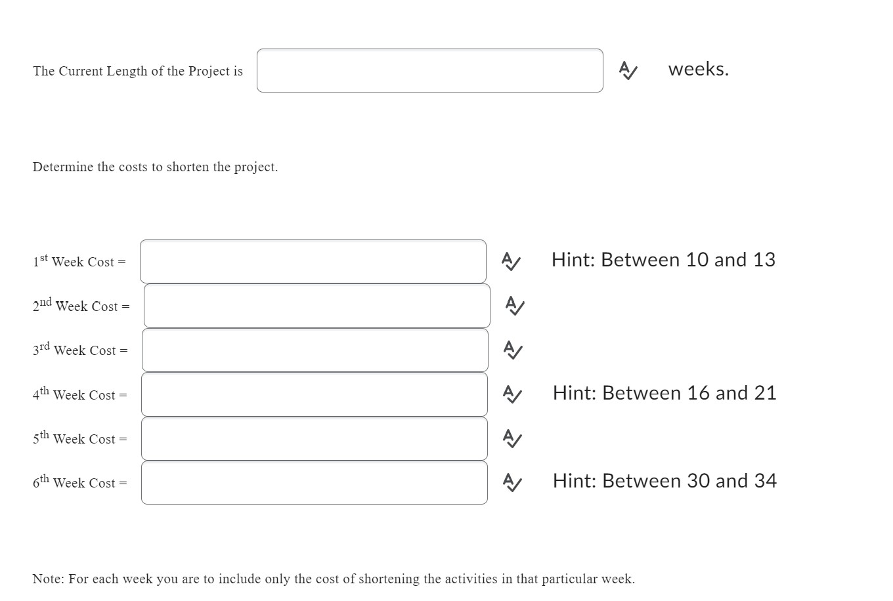Click the note text at the bottom
893x601 pixels.
334,579
